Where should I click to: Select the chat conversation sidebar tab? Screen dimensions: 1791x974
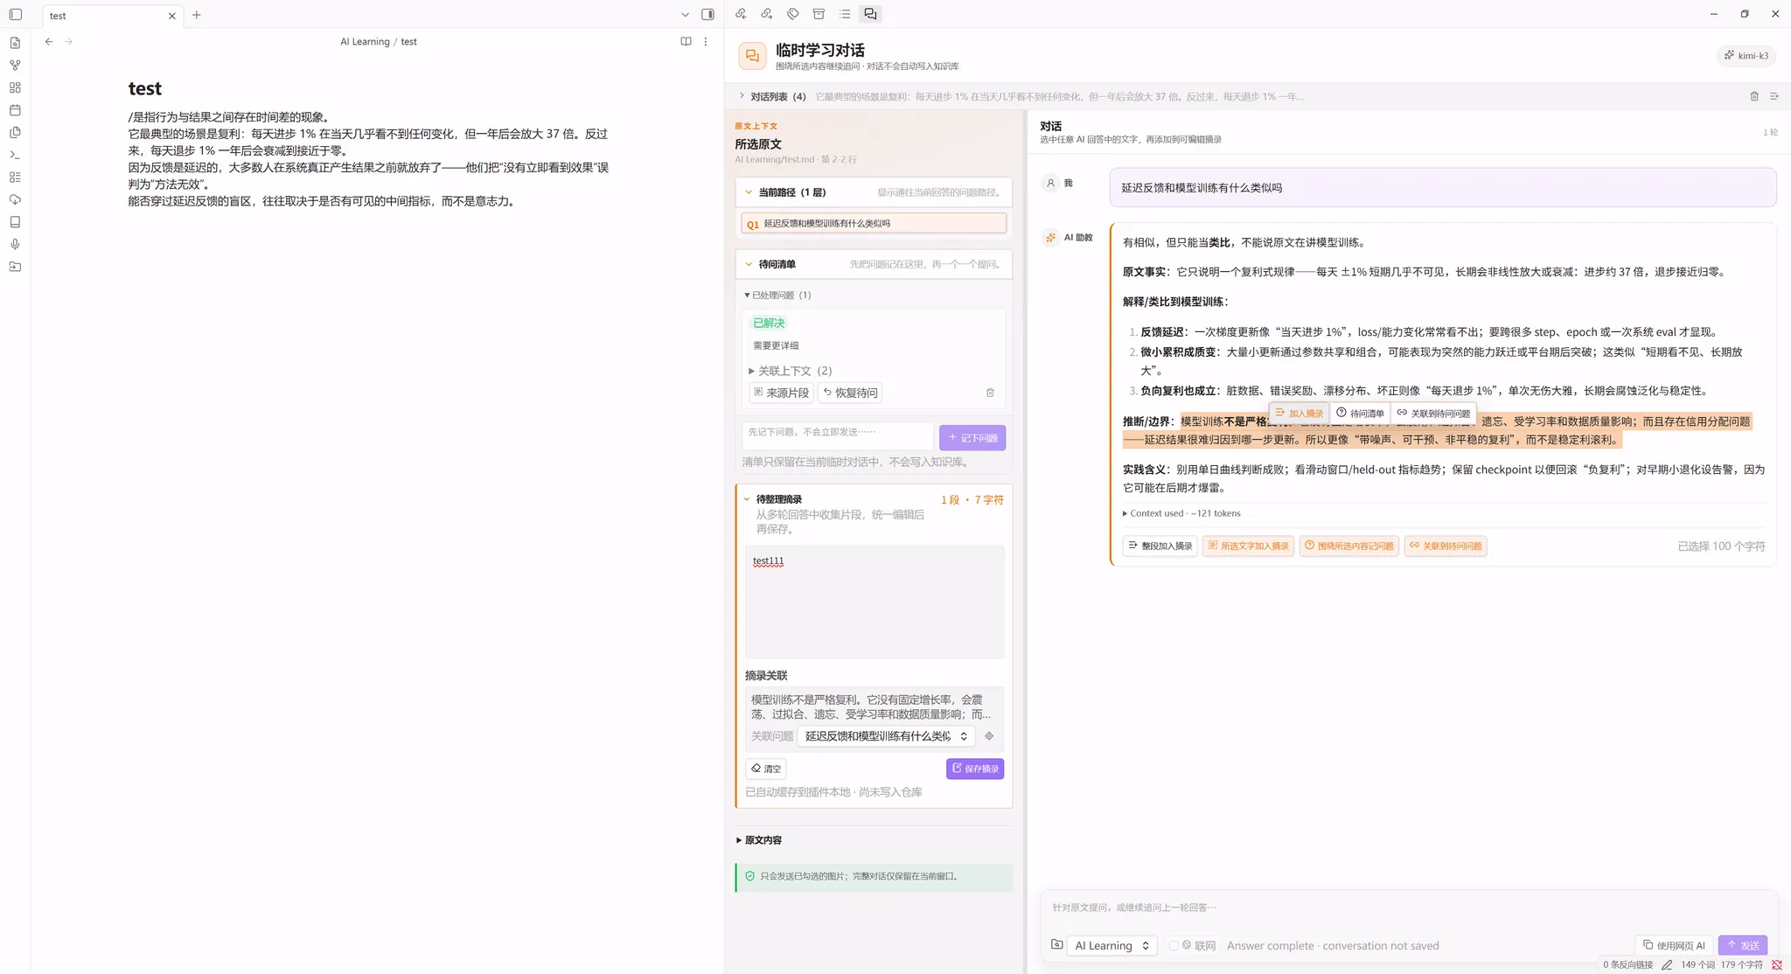point(870,14)
